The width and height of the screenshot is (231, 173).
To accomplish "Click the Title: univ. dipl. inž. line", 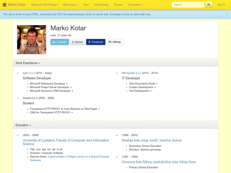I will tap(46, 150).
